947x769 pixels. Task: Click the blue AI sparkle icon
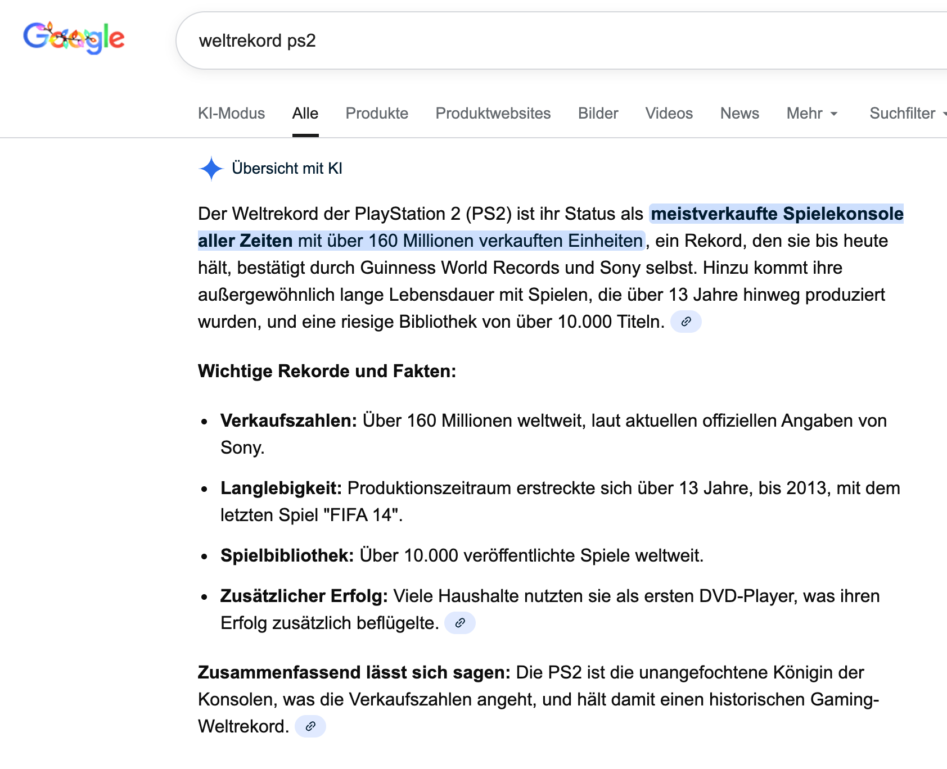pos(211,169)
